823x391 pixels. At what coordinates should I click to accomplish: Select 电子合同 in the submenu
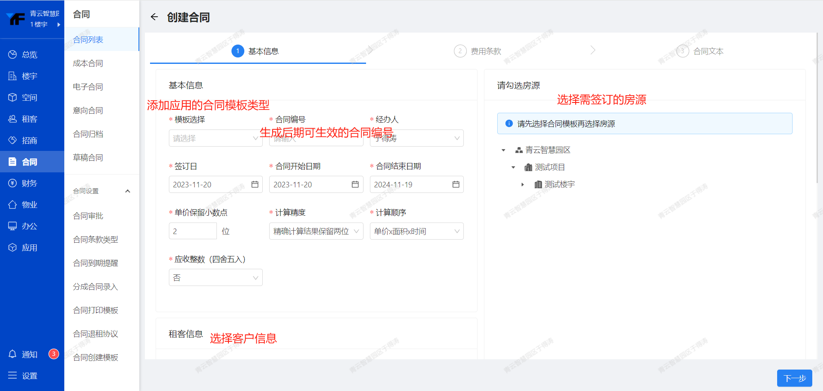click(x=88, y=87)
